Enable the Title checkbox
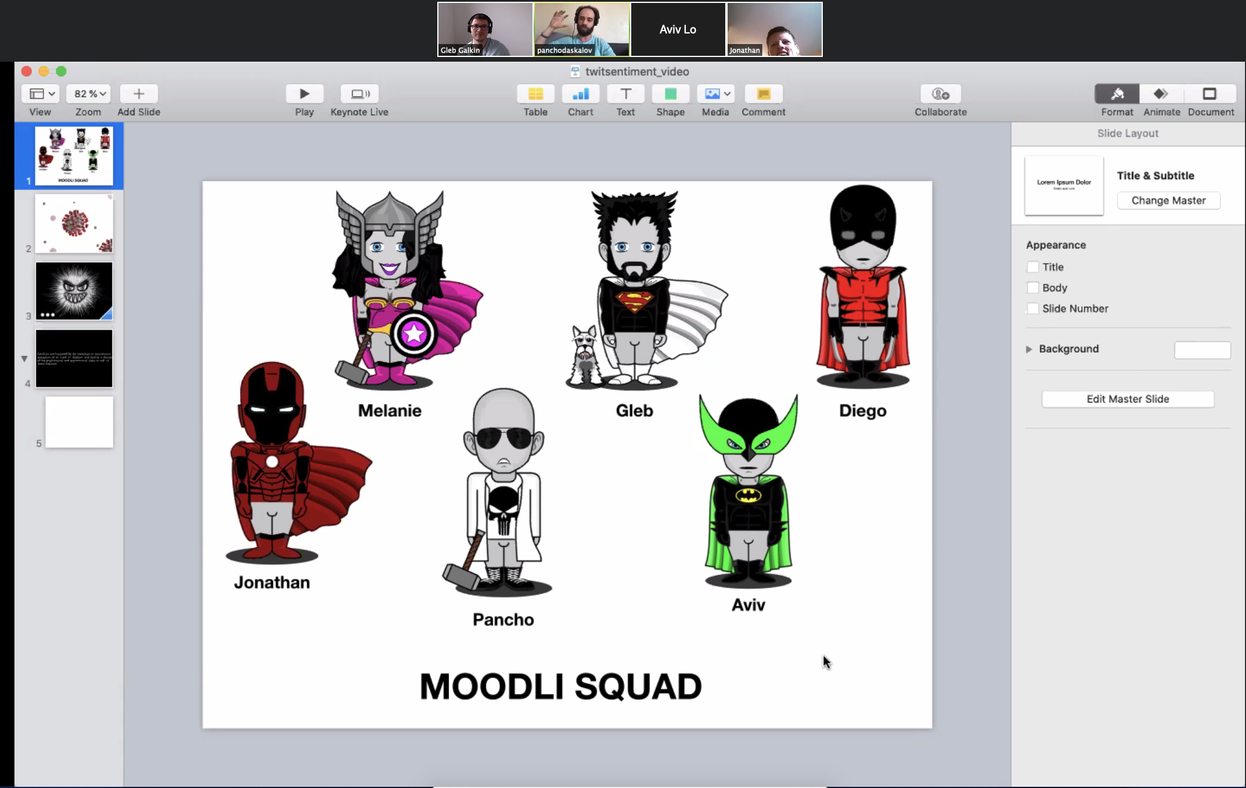1246x788 pixels. (1033, 267)
